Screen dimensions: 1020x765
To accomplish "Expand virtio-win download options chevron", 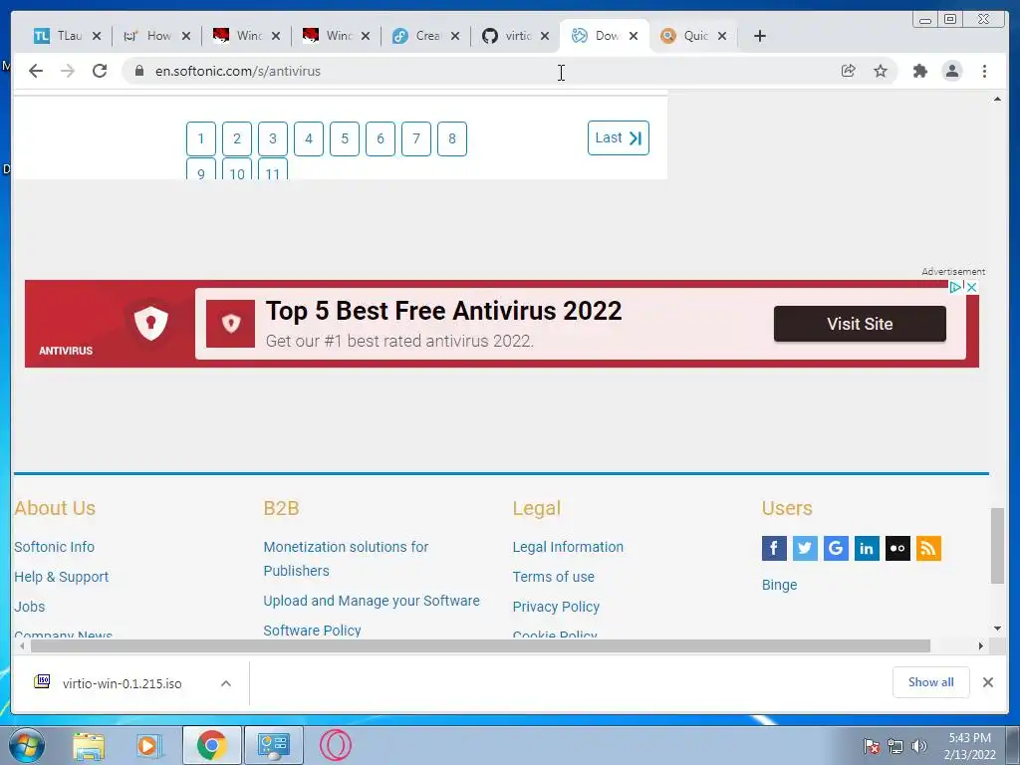I will 226,683.
